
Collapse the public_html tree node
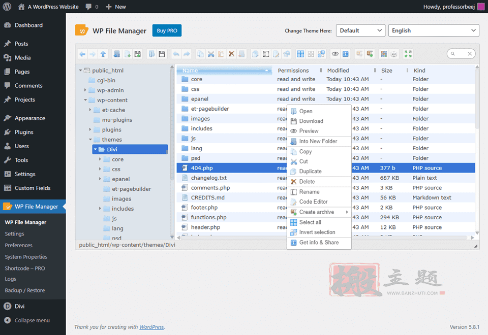pyautogui.click(x=81, y=71)
